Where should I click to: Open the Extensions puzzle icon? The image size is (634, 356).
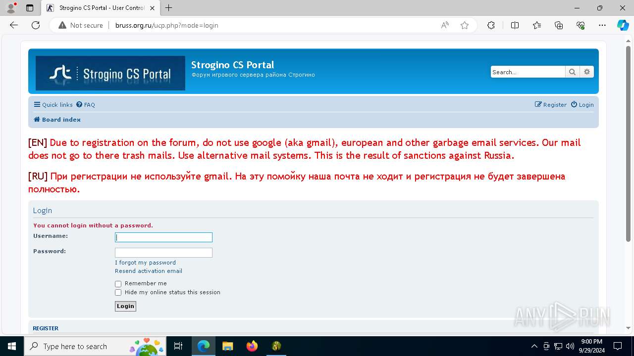[x=491, y=25]
